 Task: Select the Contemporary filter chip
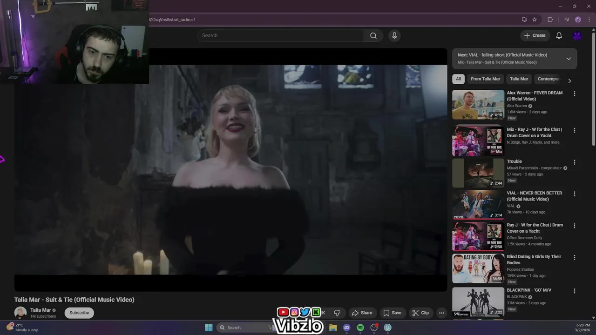[549, 79]
